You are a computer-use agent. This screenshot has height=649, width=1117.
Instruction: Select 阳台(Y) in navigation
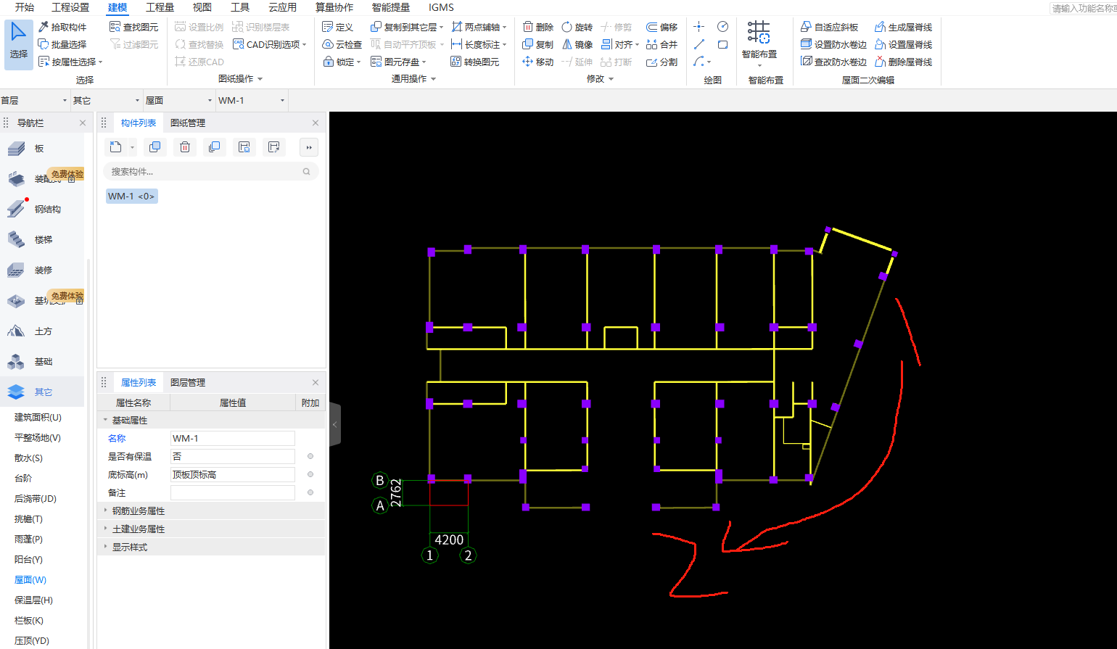coord(28,559)
